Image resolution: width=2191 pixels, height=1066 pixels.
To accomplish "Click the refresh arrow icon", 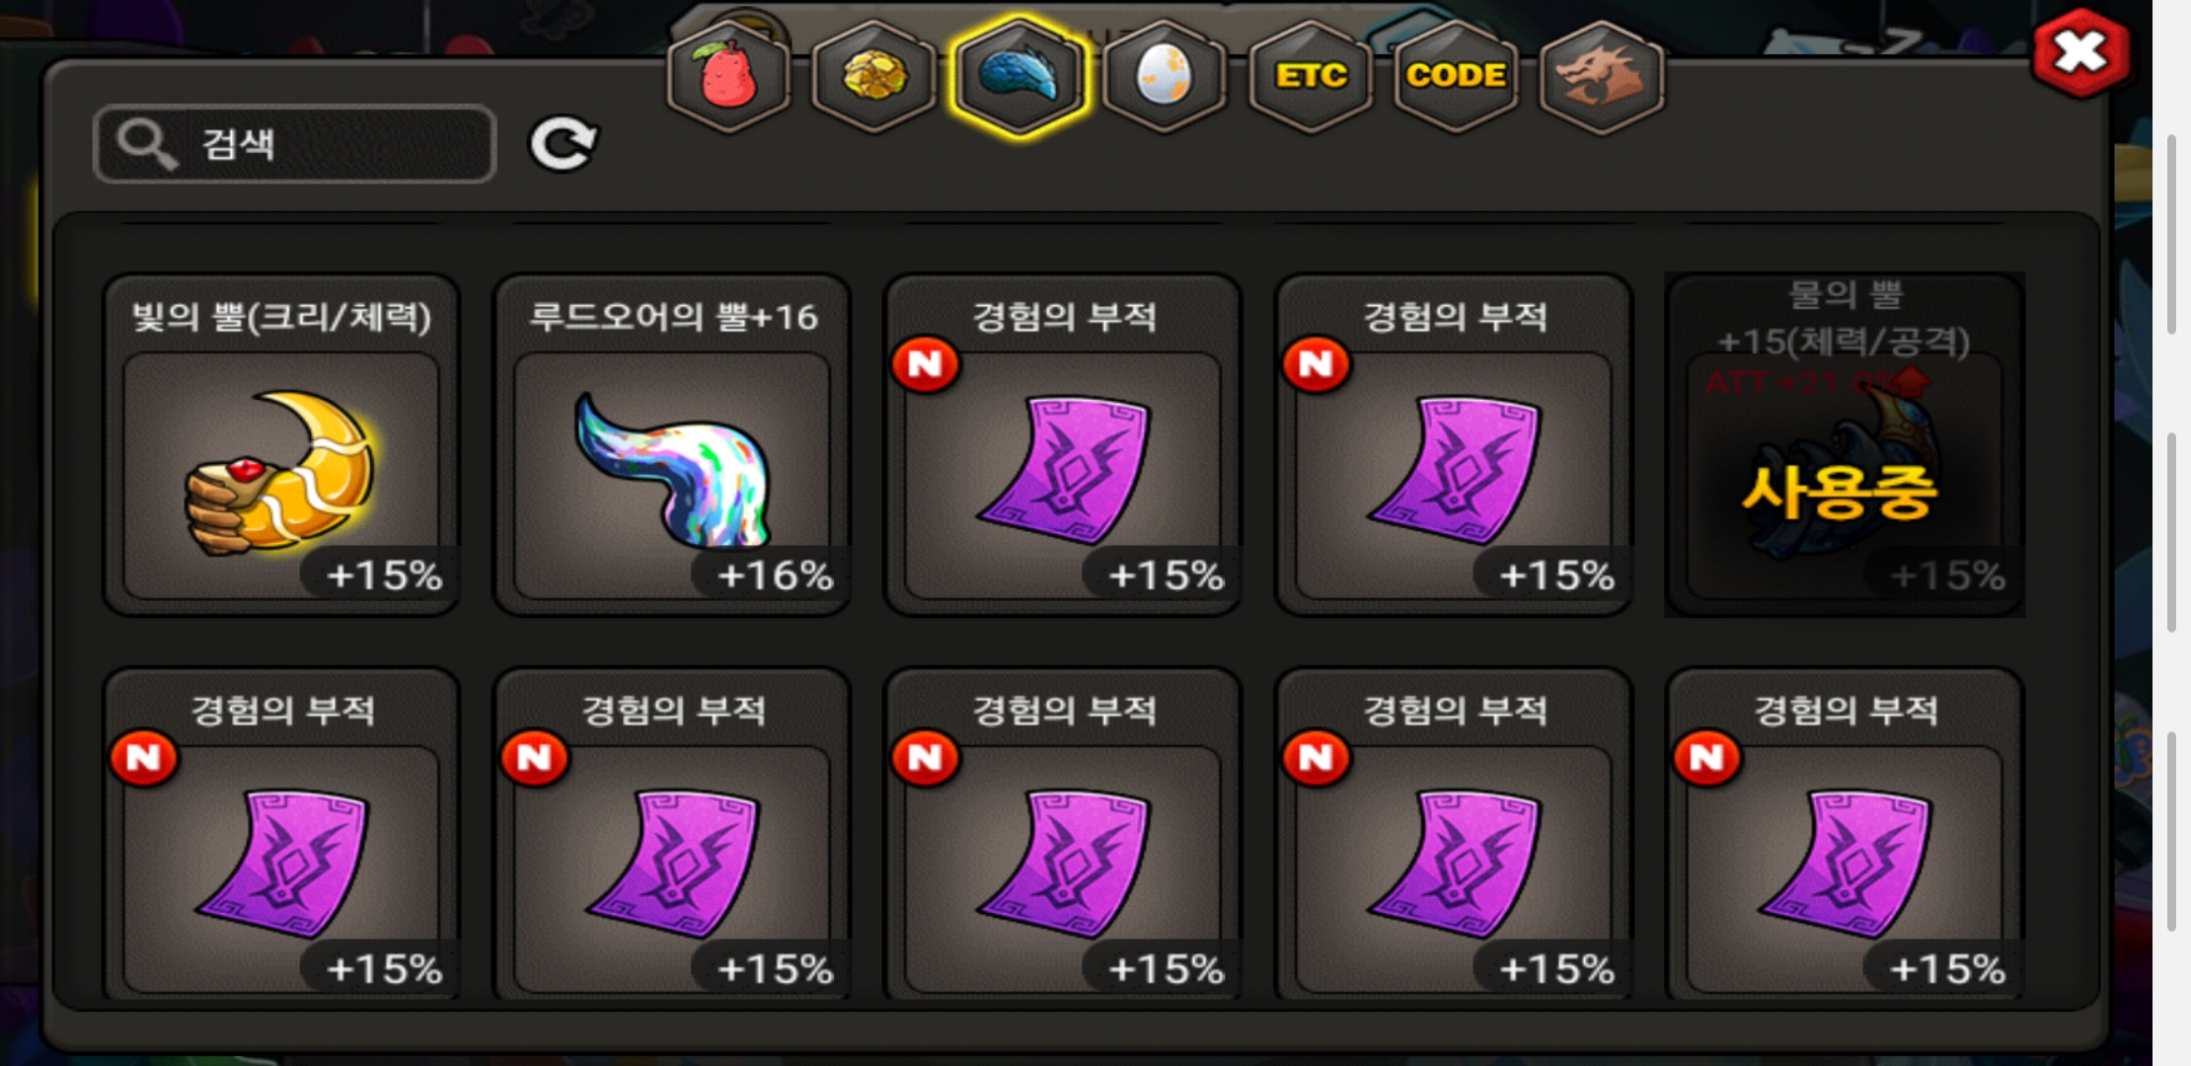I will [564, 144].
